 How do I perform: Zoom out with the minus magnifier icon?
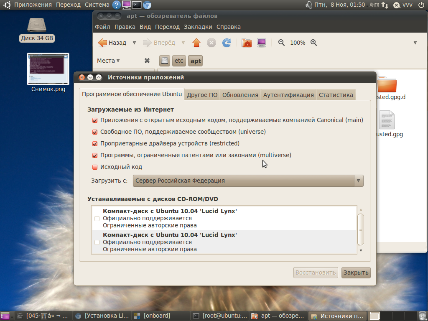281,43
